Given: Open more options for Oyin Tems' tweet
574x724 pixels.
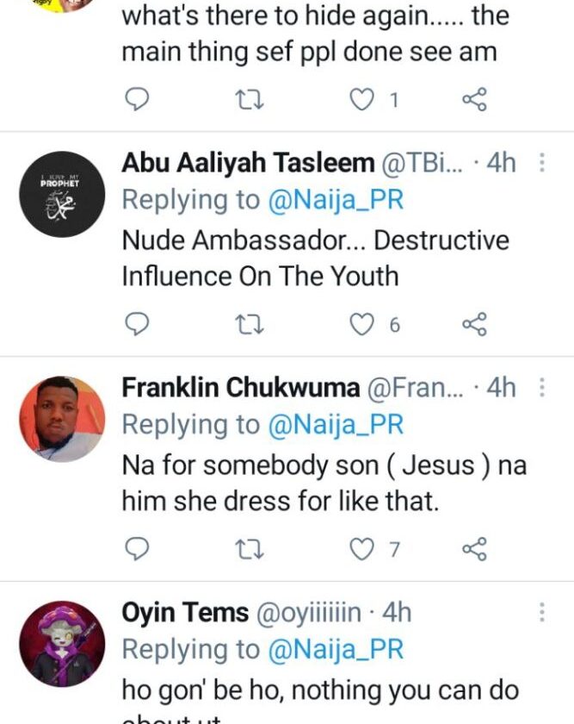Looking at the screenshot, I should point(542,613).
